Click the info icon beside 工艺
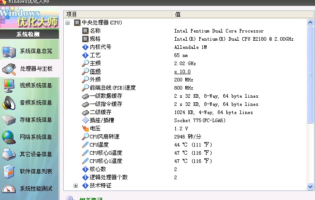Viewport: 315px width, 200px height. [x=85, y=55]
